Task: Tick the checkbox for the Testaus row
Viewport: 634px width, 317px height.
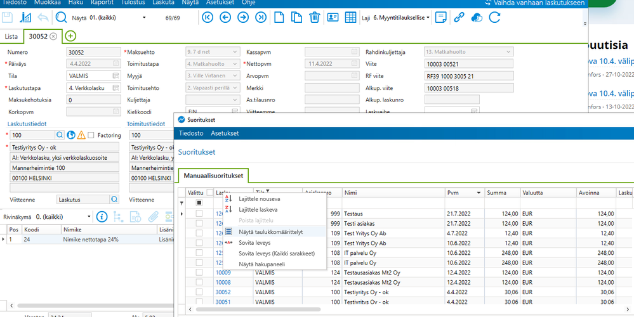Action: [x=199, y=214]
